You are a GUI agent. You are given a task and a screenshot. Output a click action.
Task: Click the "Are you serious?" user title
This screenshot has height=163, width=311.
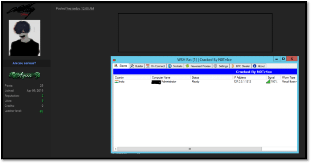click(x=24, y=63)
